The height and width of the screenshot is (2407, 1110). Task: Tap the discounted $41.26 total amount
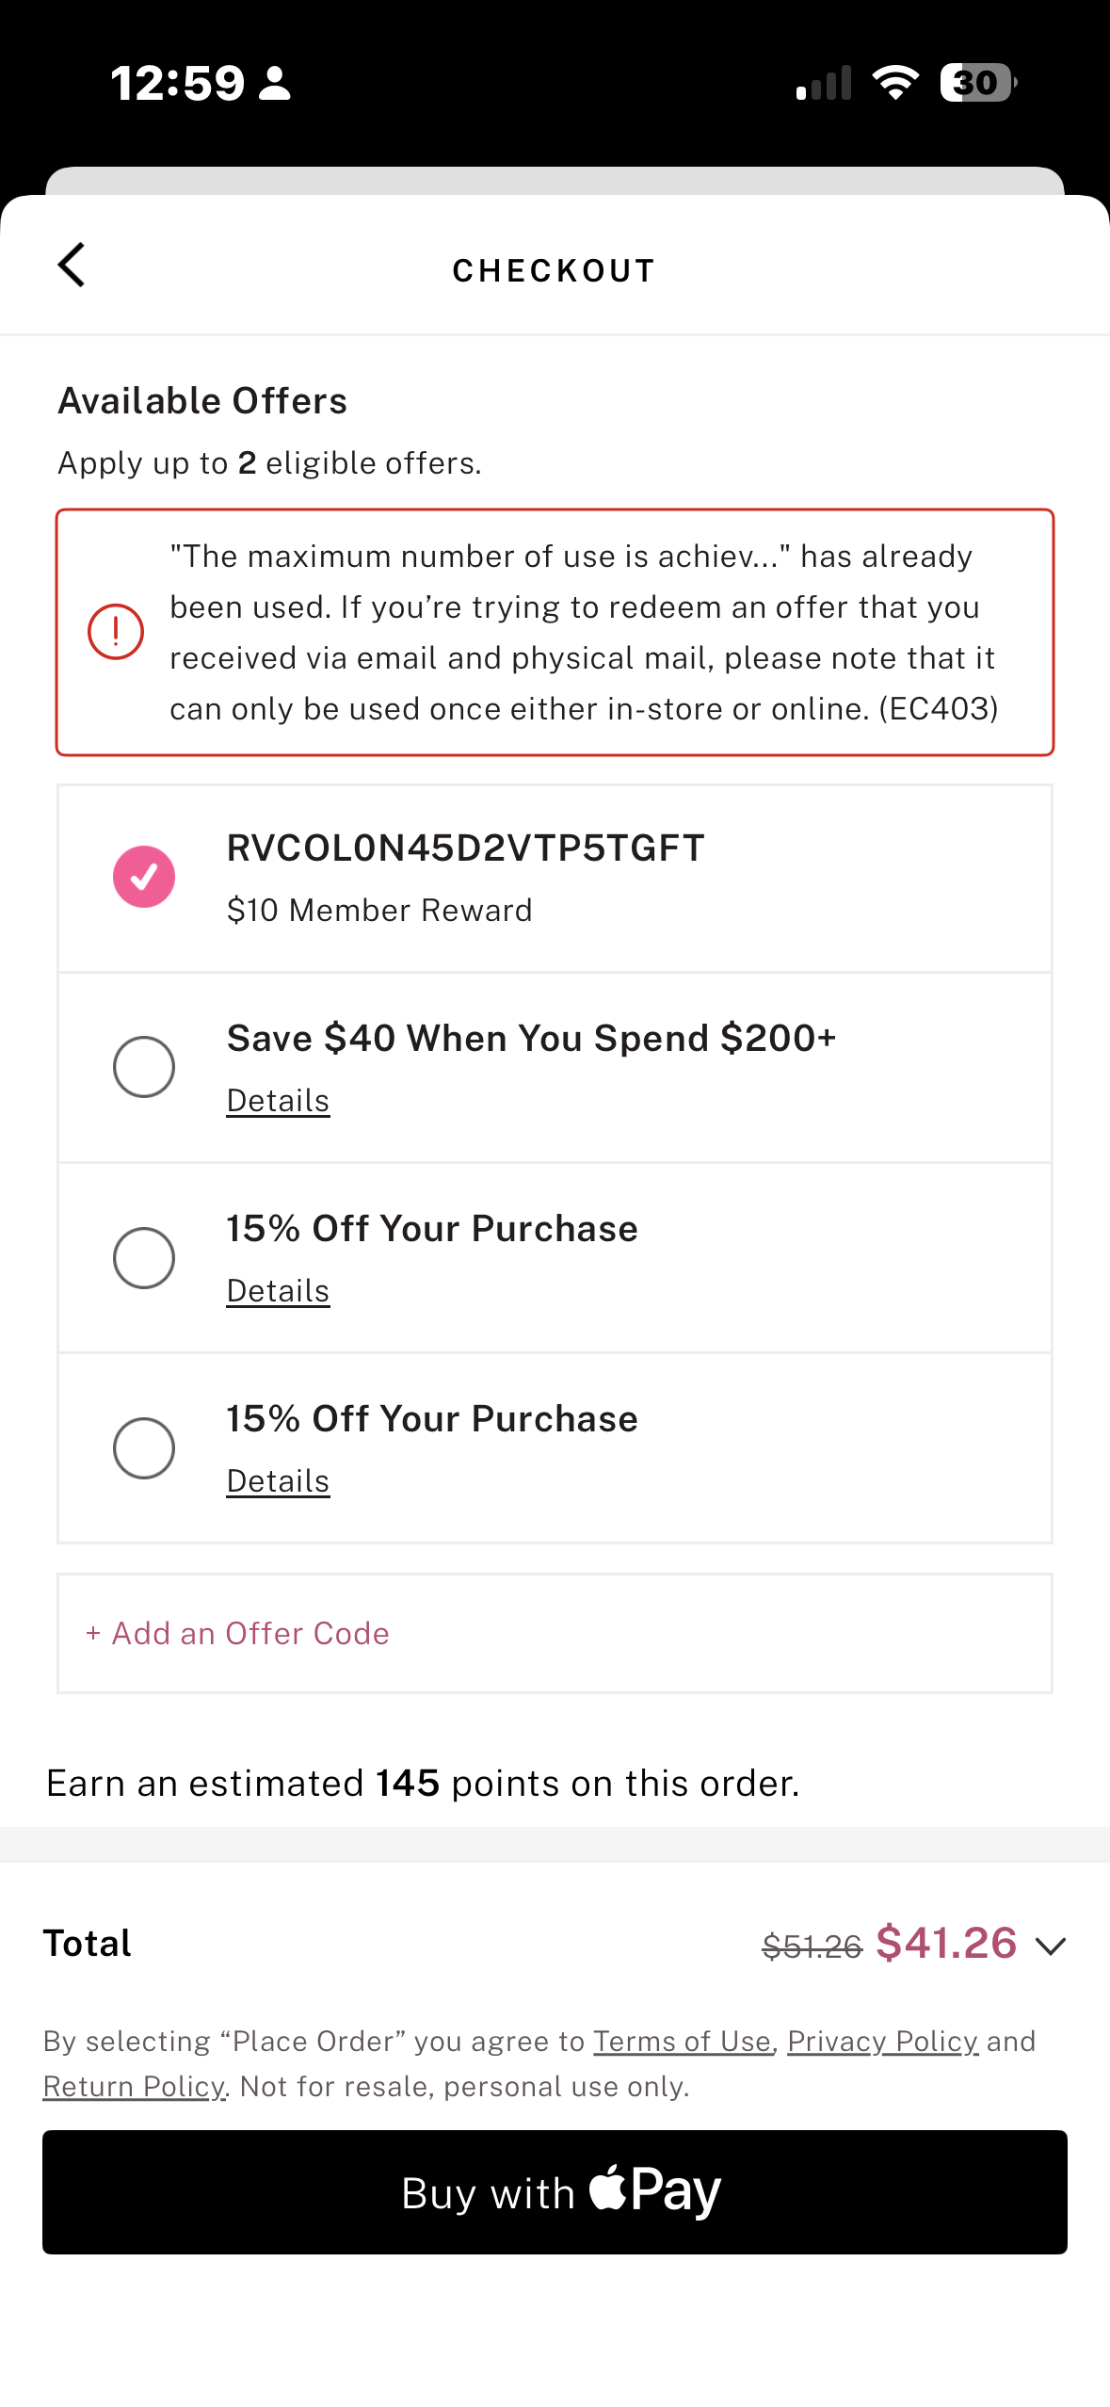946,1943
